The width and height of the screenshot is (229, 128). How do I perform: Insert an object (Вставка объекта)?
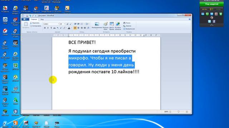(118, 26)
